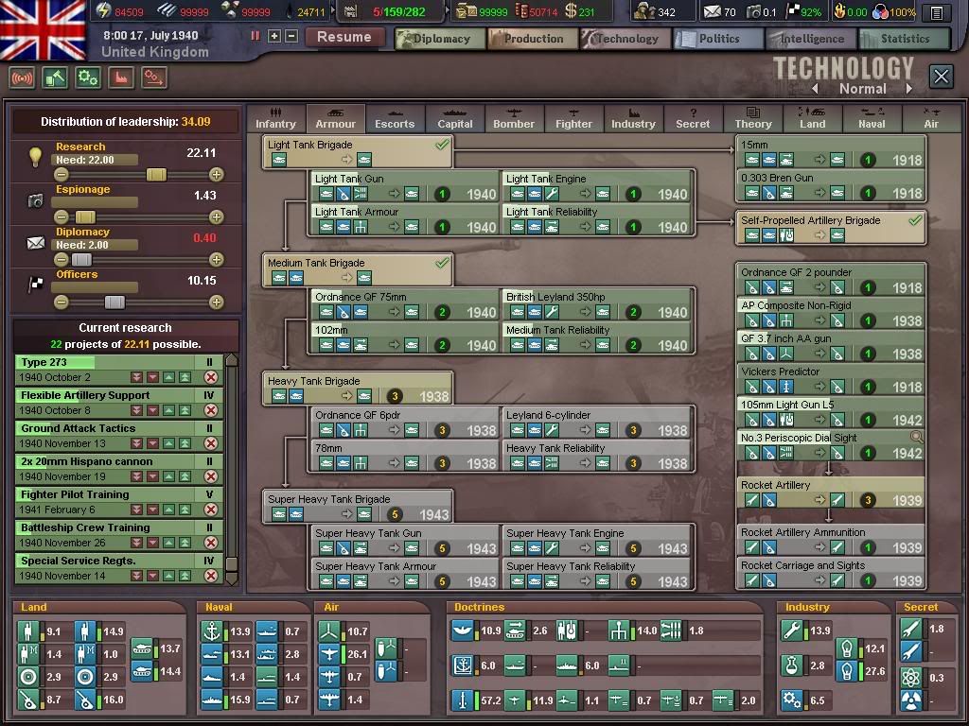
Task: Click the Officers slider handle
Action: click(115, 302)
